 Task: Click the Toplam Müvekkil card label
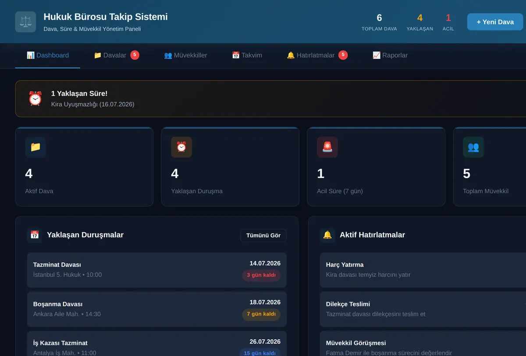[486, 191]
